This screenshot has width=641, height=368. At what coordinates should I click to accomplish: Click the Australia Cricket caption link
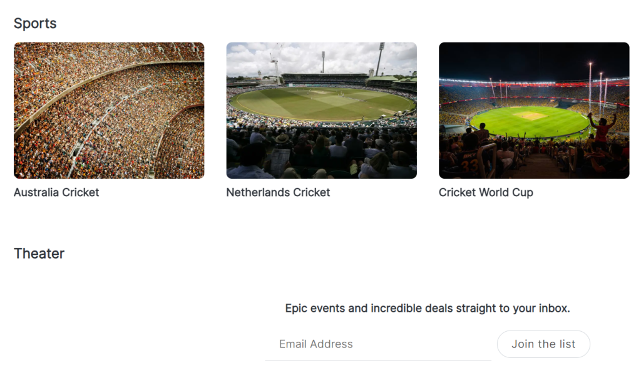tap(56, 192)
